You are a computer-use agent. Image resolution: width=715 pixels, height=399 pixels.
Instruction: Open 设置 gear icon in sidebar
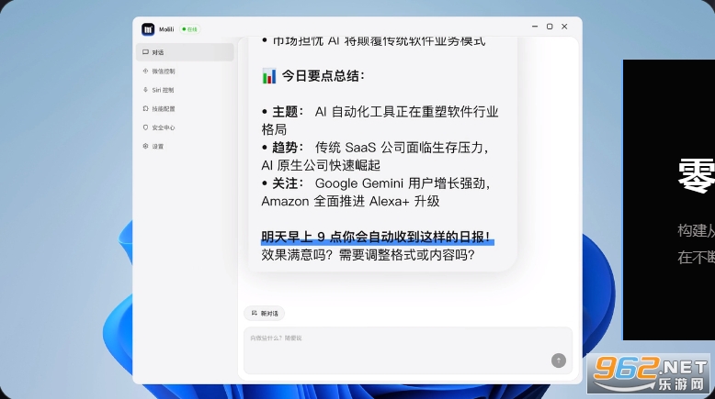[145, 146]
